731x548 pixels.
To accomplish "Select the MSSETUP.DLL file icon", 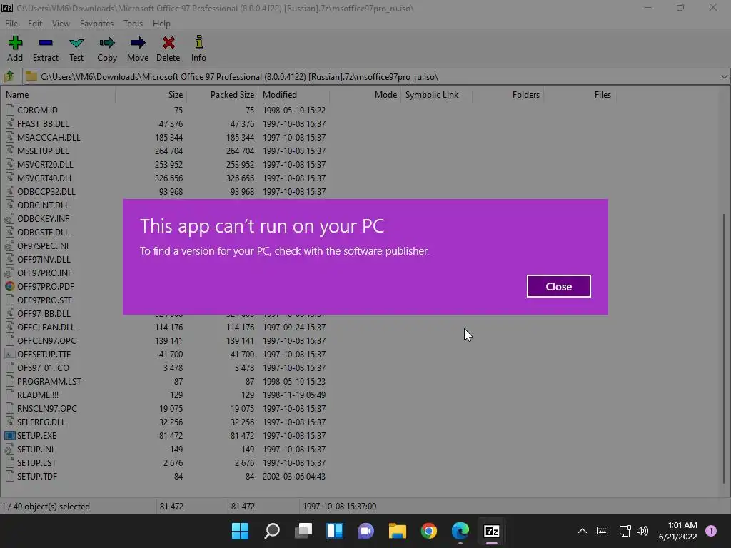I will [x=10, y=151].
